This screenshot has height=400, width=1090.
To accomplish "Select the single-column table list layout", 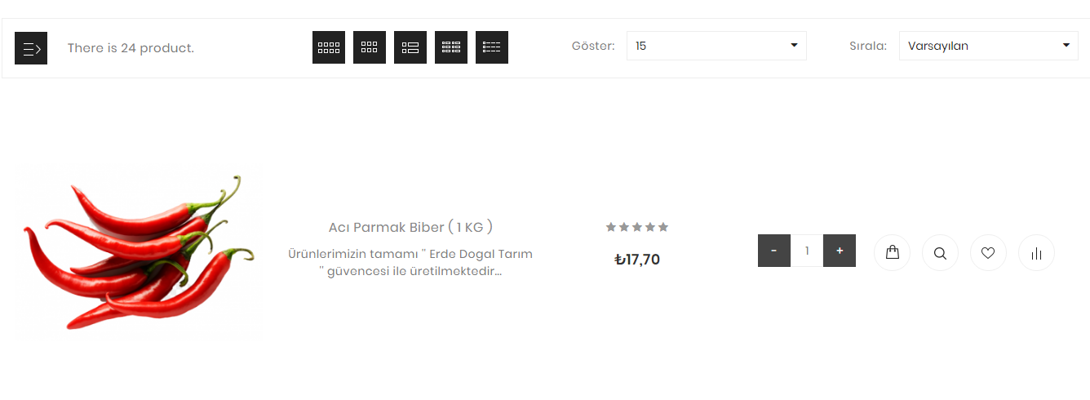I will [492, 47].
